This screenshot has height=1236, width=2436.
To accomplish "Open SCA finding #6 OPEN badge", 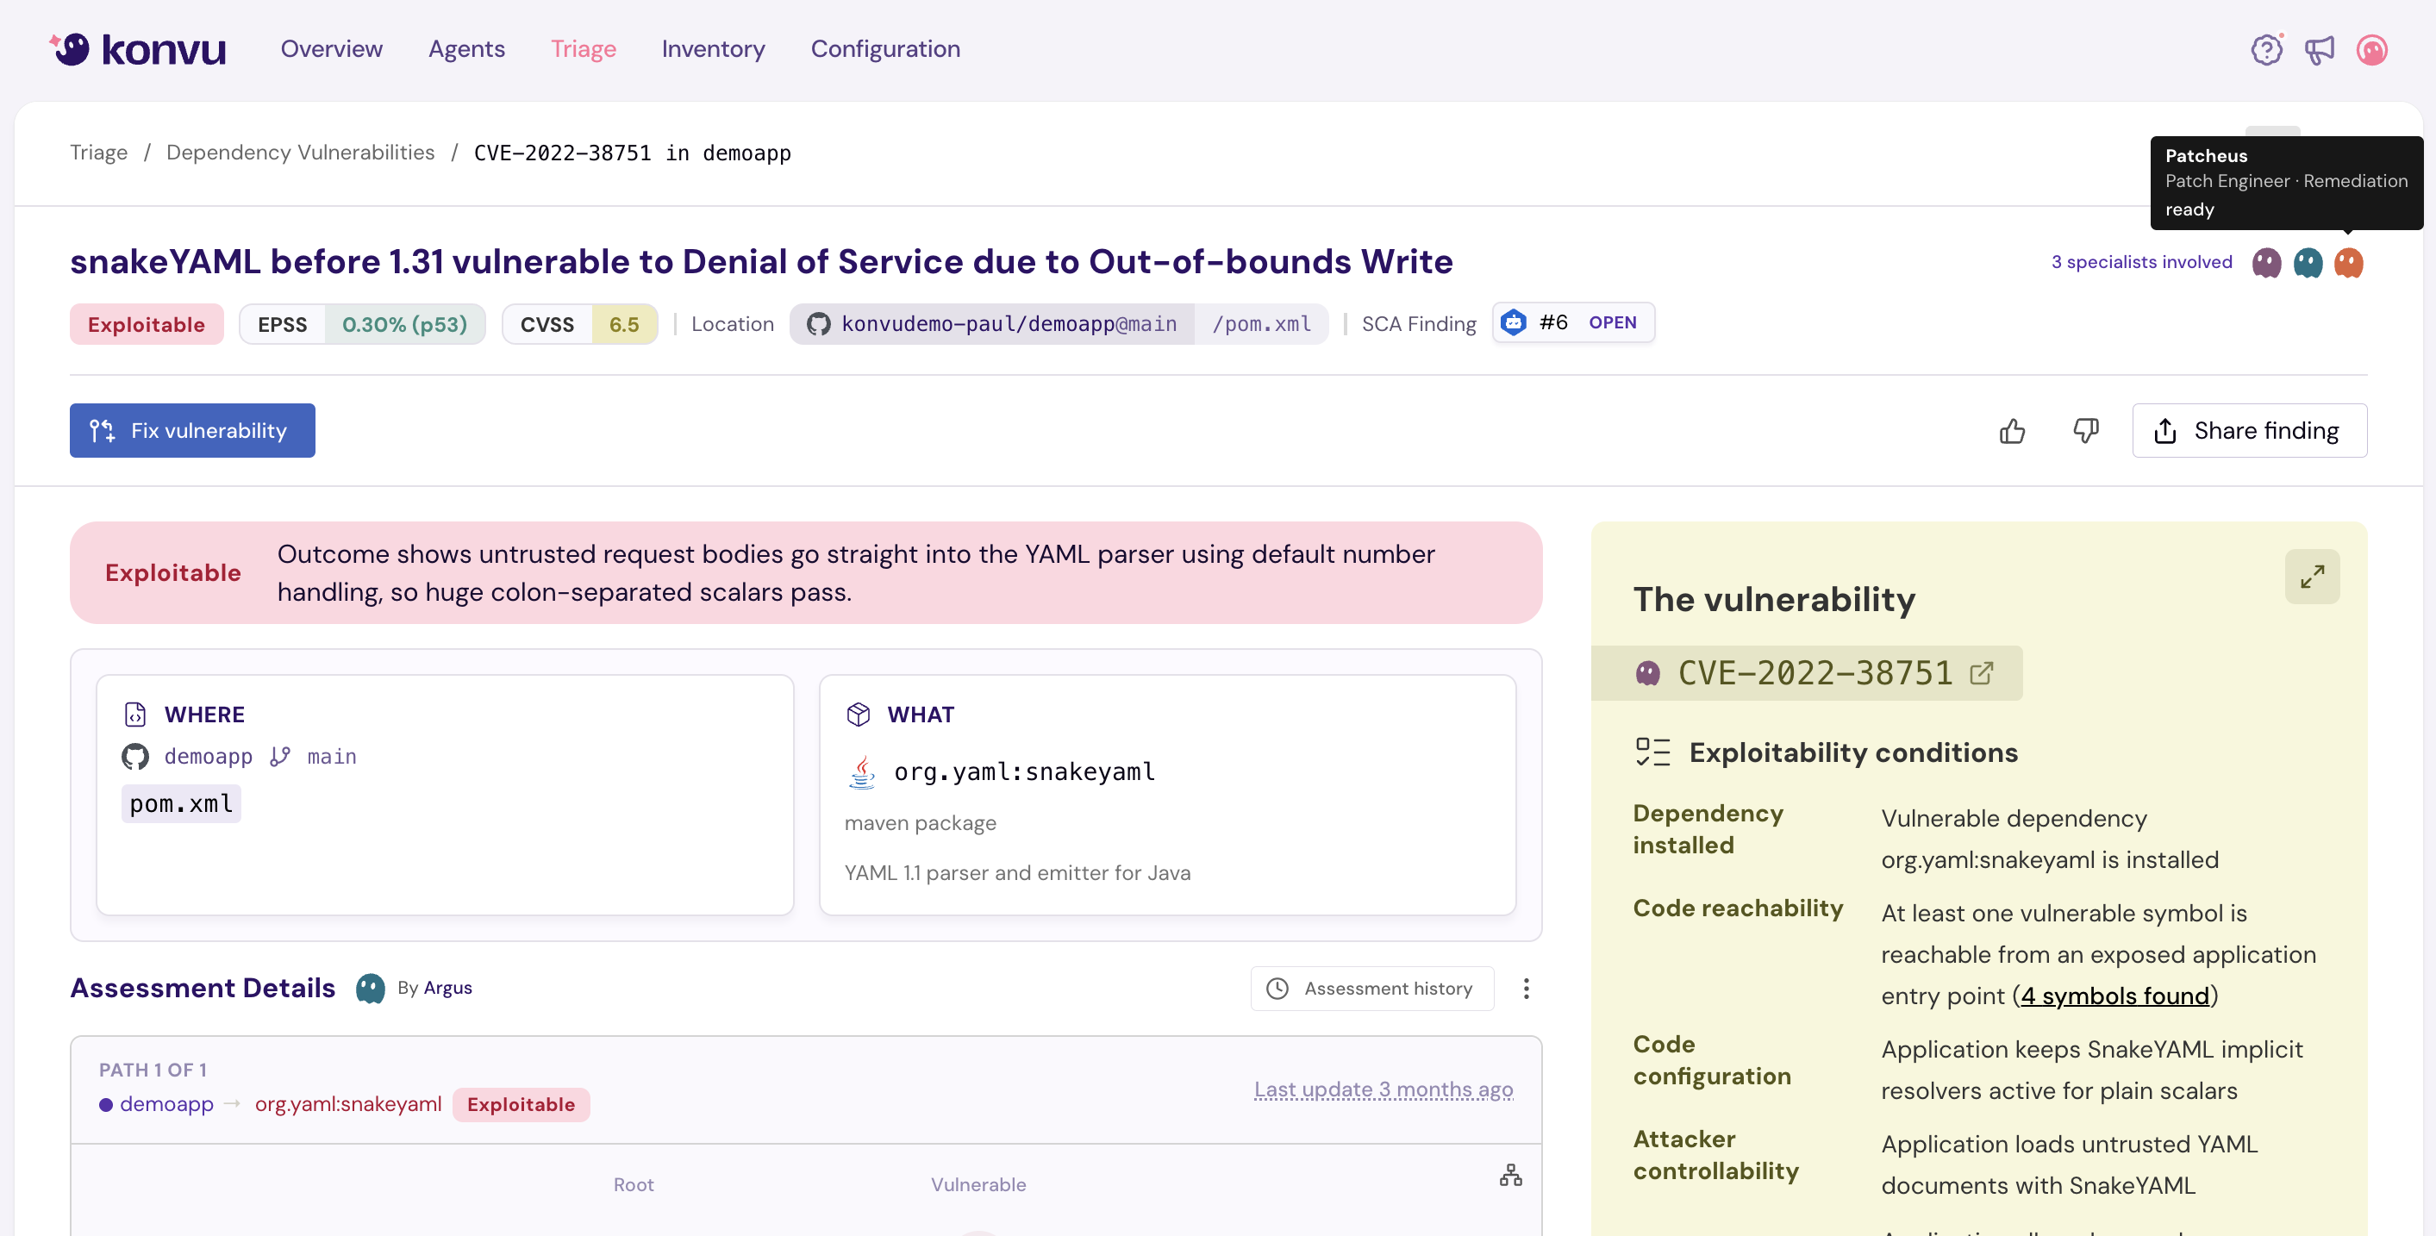I will (x=1573, y=322).
